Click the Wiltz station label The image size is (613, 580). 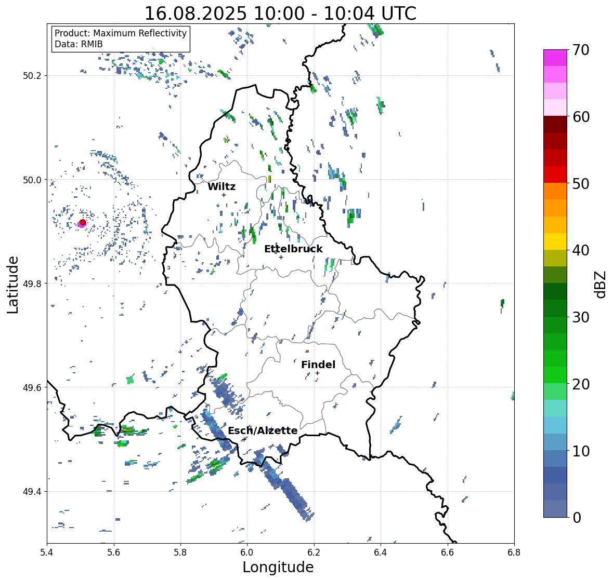221,186
